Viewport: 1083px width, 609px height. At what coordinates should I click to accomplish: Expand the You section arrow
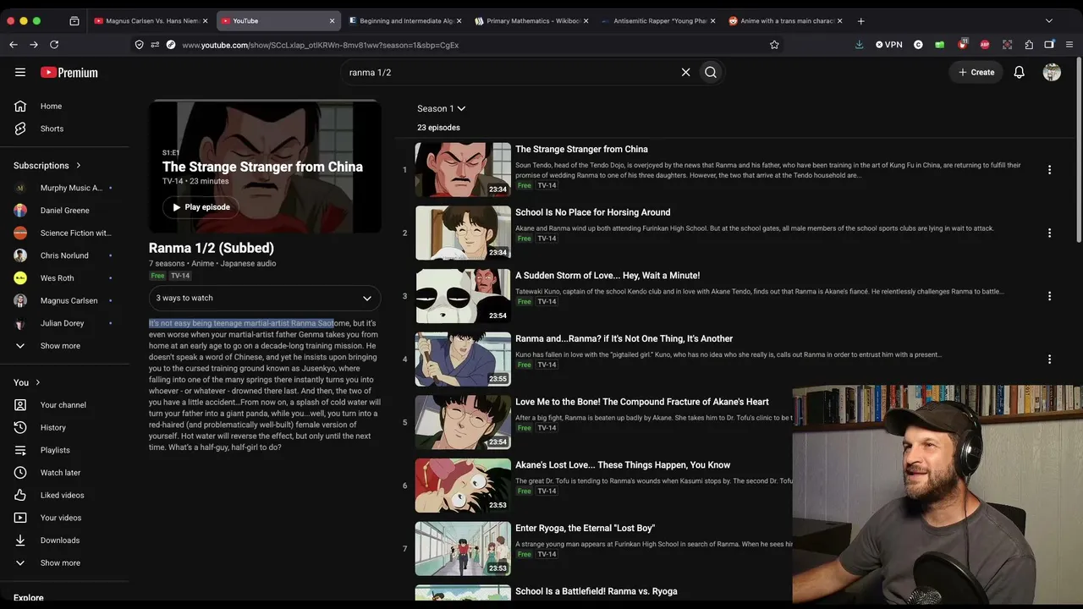[x=38, y=383]
